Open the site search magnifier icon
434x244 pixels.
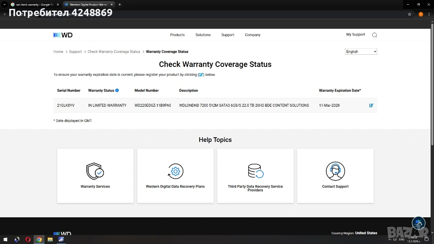point(374,35)
